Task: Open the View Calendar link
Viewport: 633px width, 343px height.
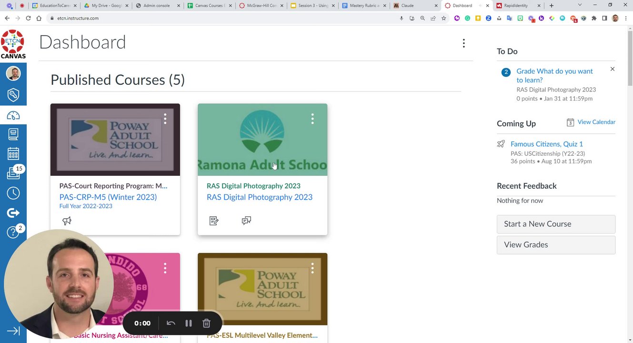Action: pos(596,122)
